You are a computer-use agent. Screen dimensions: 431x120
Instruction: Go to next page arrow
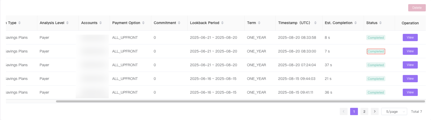point(375,111)
